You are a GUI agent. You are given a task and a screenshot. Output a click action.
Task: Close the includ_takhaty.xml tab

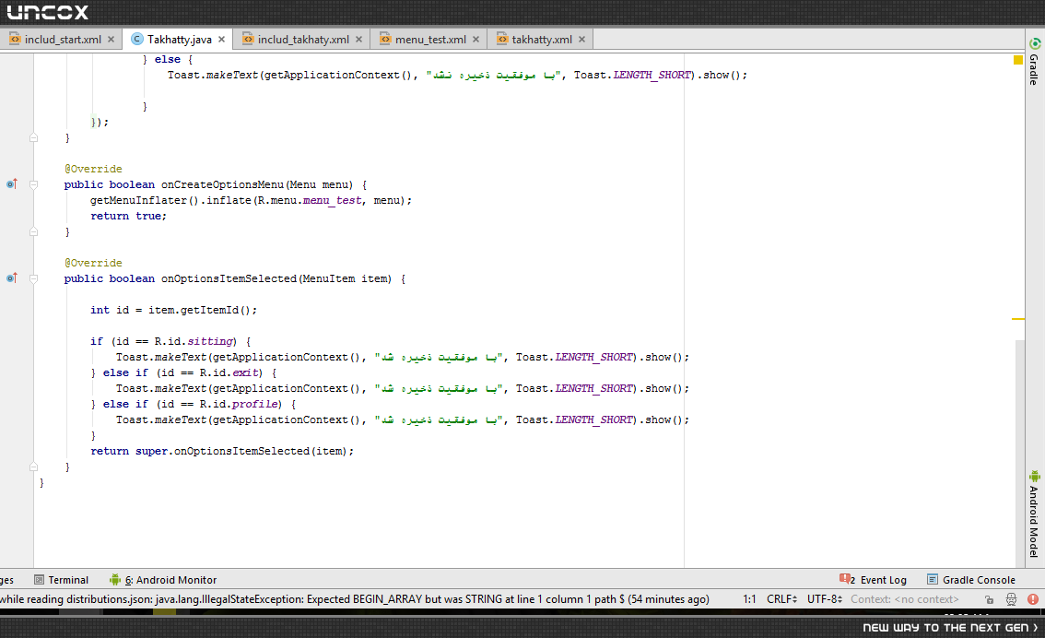[358, 40]
